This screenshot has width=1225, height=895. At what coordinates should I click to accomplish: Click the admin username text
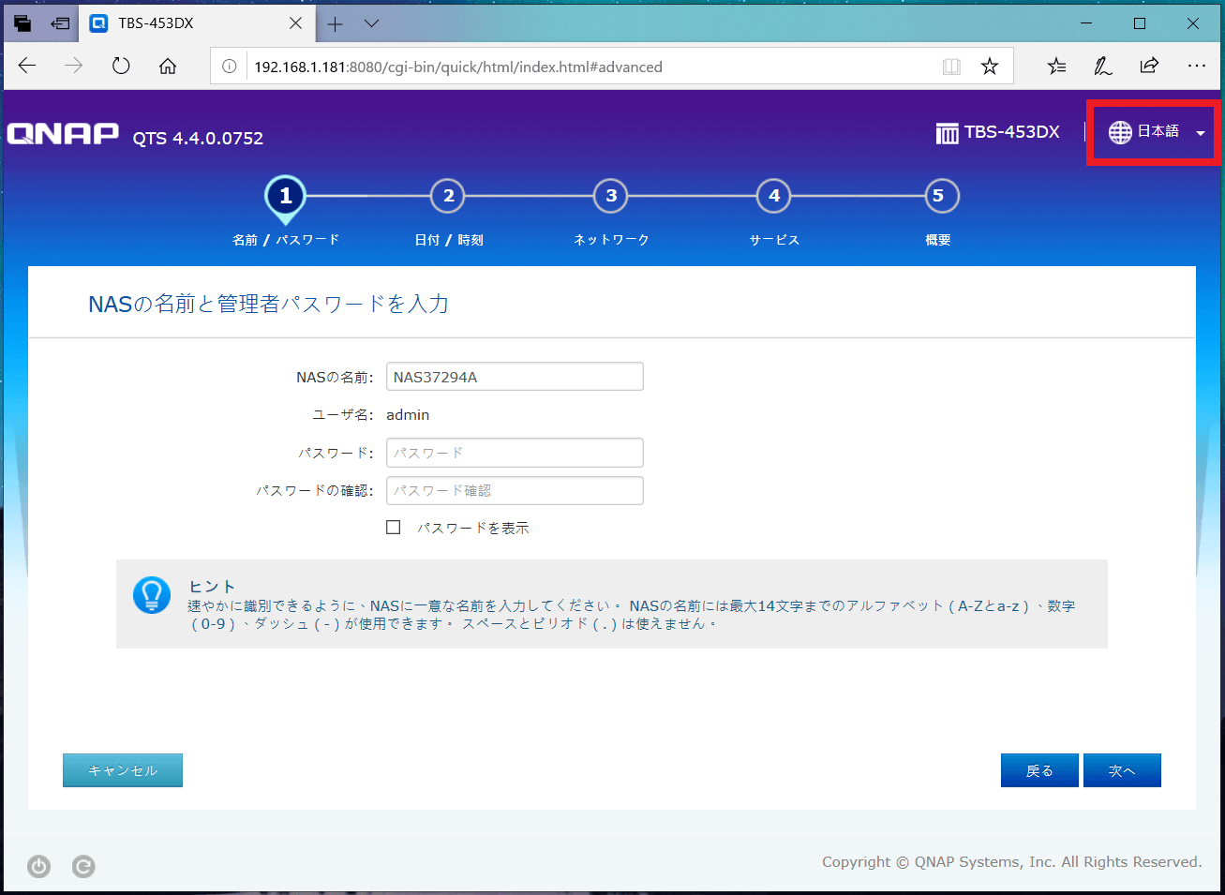point(408,414)
